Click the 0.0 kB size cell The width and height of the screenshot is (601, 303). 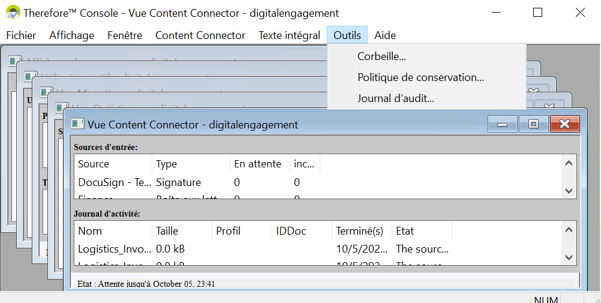coord(170,249)
